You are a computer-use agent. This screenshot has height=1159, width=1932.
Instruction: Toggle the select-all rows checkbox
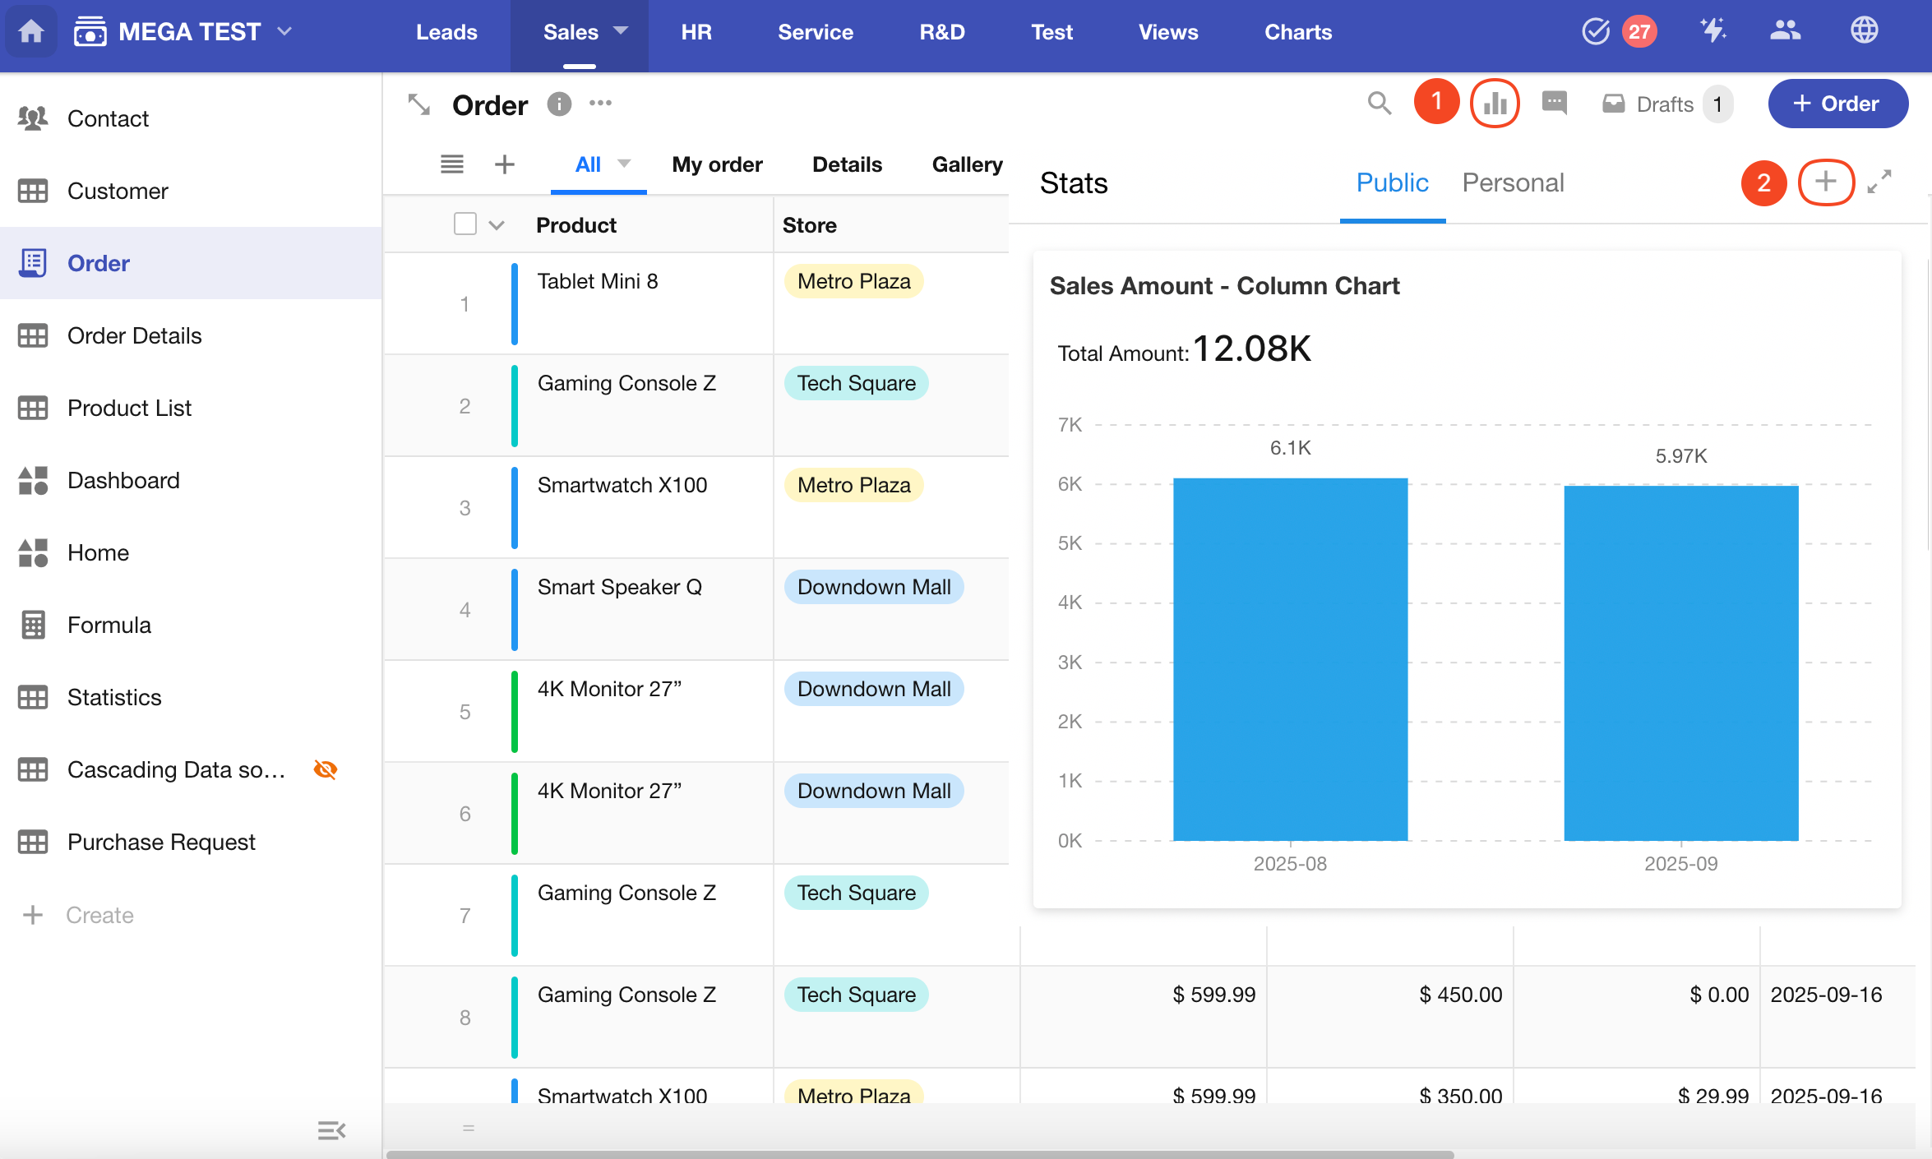click(465, 224)
